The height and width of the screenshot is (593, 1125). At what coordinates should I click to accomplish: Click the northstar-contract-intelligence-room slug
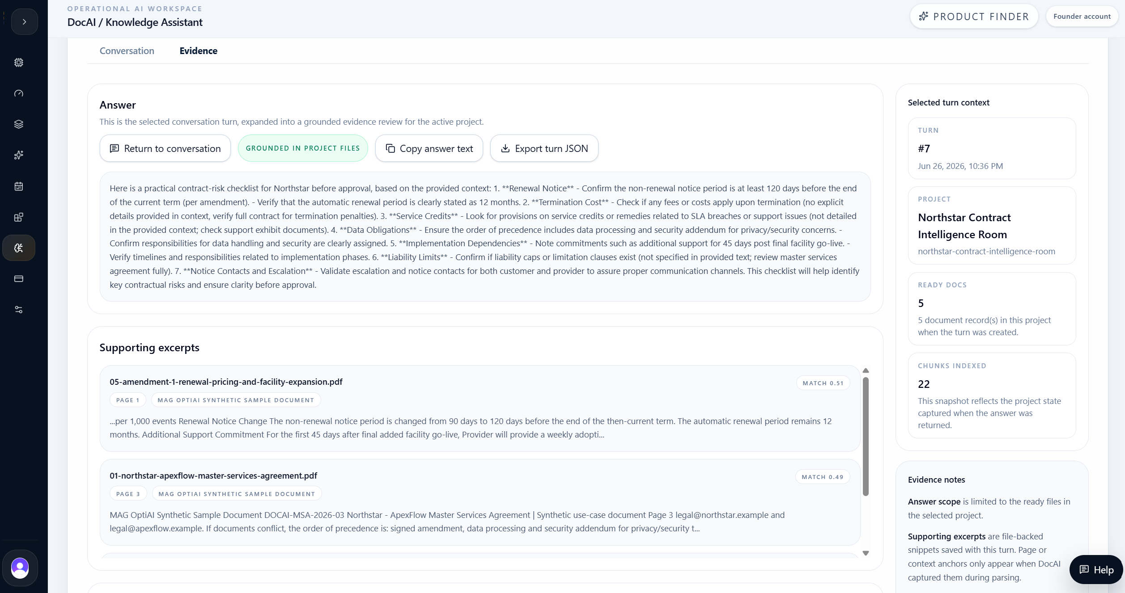coord(986,252)
